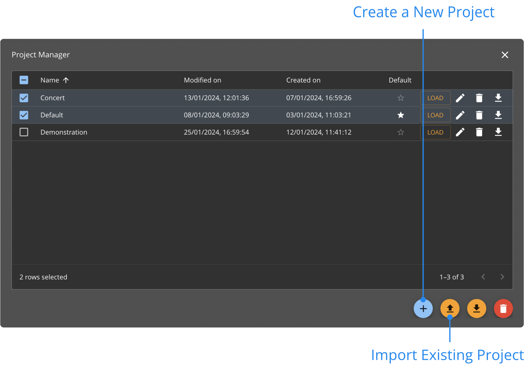Sort by Modified on column header
The width and height of the screenshot is (524, 366).
pos(203,80)
